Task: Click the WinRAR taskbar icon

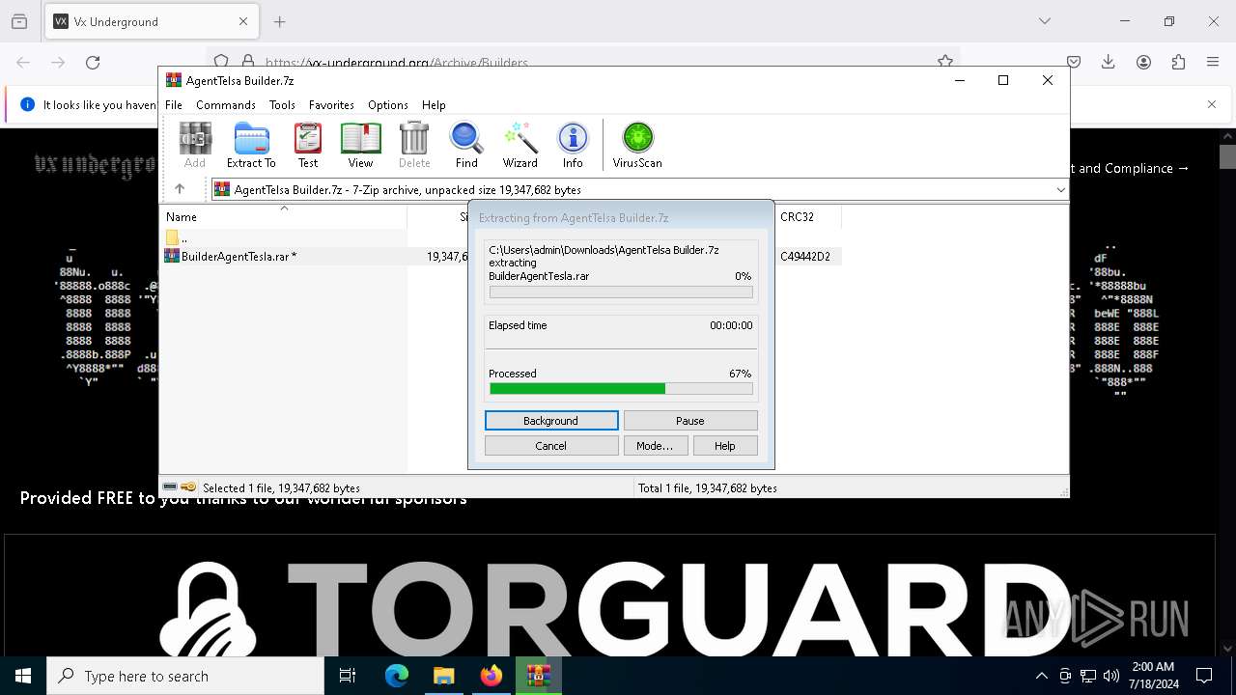Action: click(539, 676)
